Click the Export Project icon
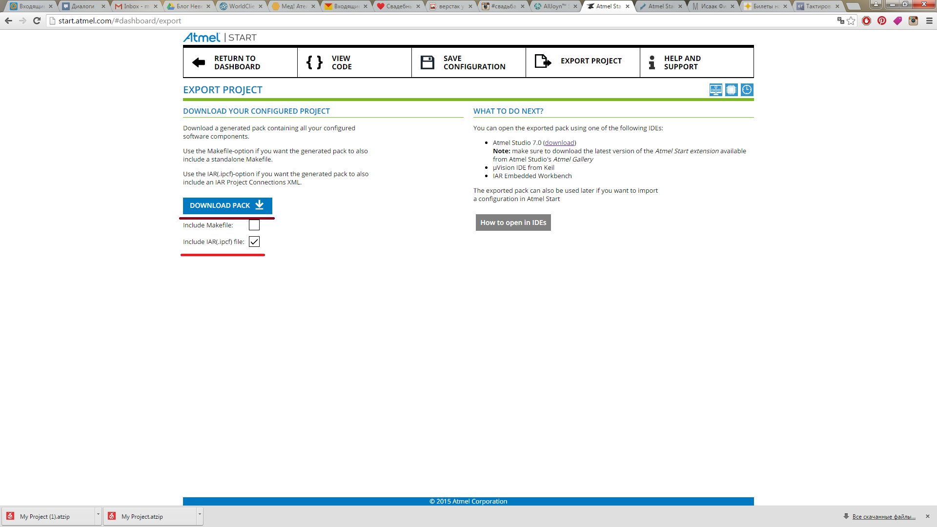The width and height of the screenshot is (937, 527). (543, 62)
